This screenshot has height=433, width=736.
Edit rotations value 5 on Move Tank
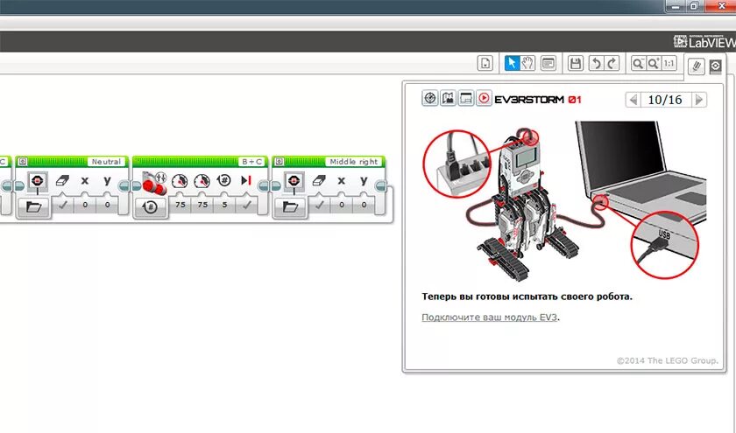pos(224,205)
